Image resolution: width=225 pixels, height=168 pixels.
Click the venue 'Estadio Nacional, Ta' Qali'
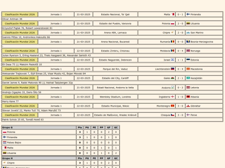[x=115, y=15]
